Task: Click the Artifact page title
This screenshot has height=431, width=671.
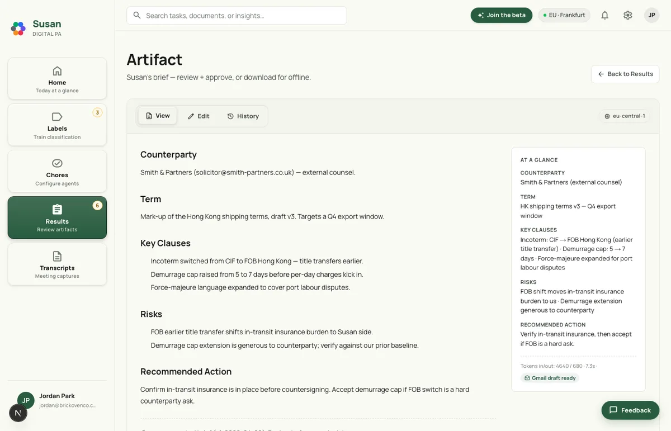Action: coord(154,59)
